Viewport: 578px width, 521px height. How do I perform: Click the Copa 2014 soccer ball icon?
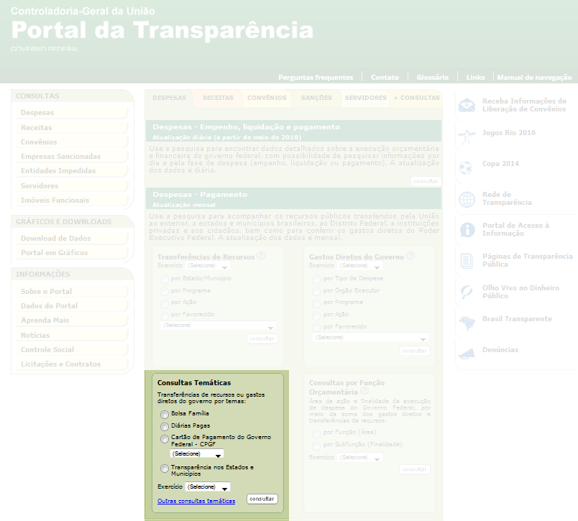tap(466, 167)
